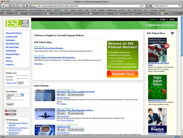183x138 pixels.
Task: Reload the page with the refresh button
Action: point(14,6)
